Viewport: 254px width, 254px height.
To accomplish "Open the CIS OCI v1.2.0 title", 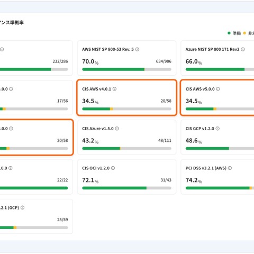I will (96, 168).
